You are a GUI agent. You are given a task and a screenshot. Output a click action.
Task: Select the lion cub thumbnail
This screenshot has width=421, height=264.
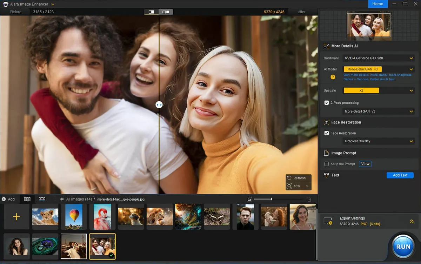[x=45, y=217]
